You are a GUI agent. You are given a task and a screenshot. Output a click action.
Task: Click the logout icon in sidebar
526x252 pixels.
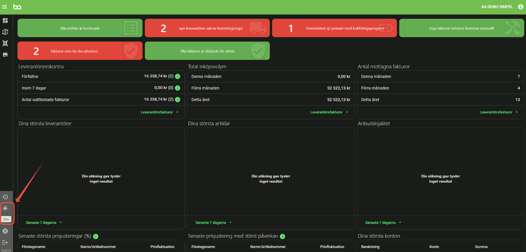click(x=5, y=242)
